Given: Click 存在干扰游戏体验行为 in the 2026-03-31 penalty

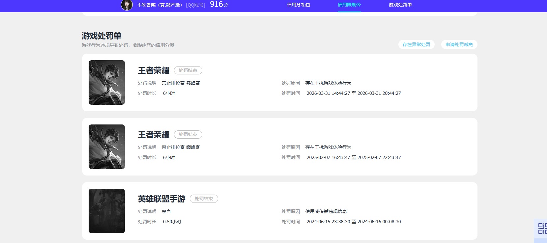Looking at the screenshot, I should [x=329, y=83].
